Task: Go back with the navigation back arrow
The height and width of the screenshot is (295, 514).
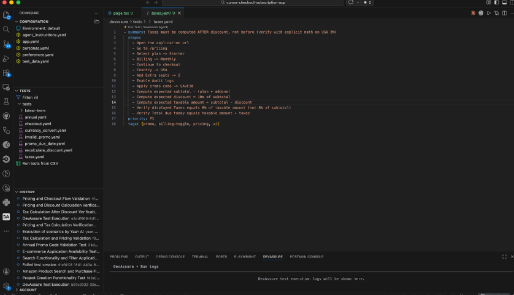Action: tap(148, 2)
